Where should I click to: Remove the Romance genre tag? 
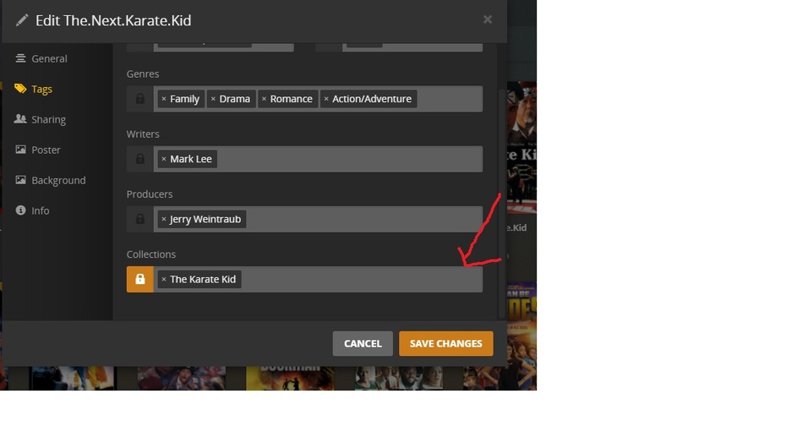click(264, 99)
